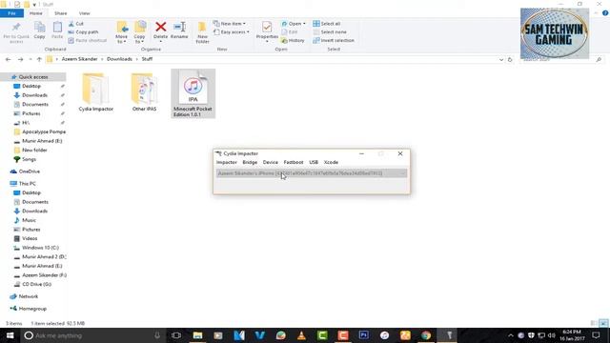The height and width of the screenshot is (343, 610).
Task: Open the Windows Start menu
Action: [x=10, y=335]
